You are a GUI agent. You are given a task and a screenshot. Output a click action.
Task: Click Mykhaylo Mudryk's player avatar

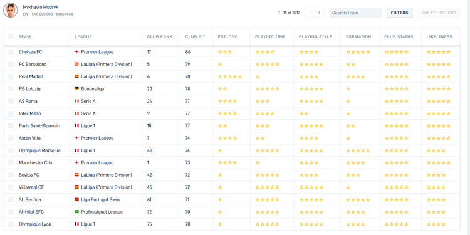11,10
